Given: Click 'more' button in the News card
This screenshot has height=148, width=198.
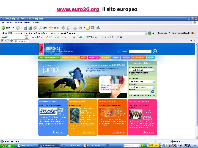Looking at the screenshot, I should coord(88,132).
